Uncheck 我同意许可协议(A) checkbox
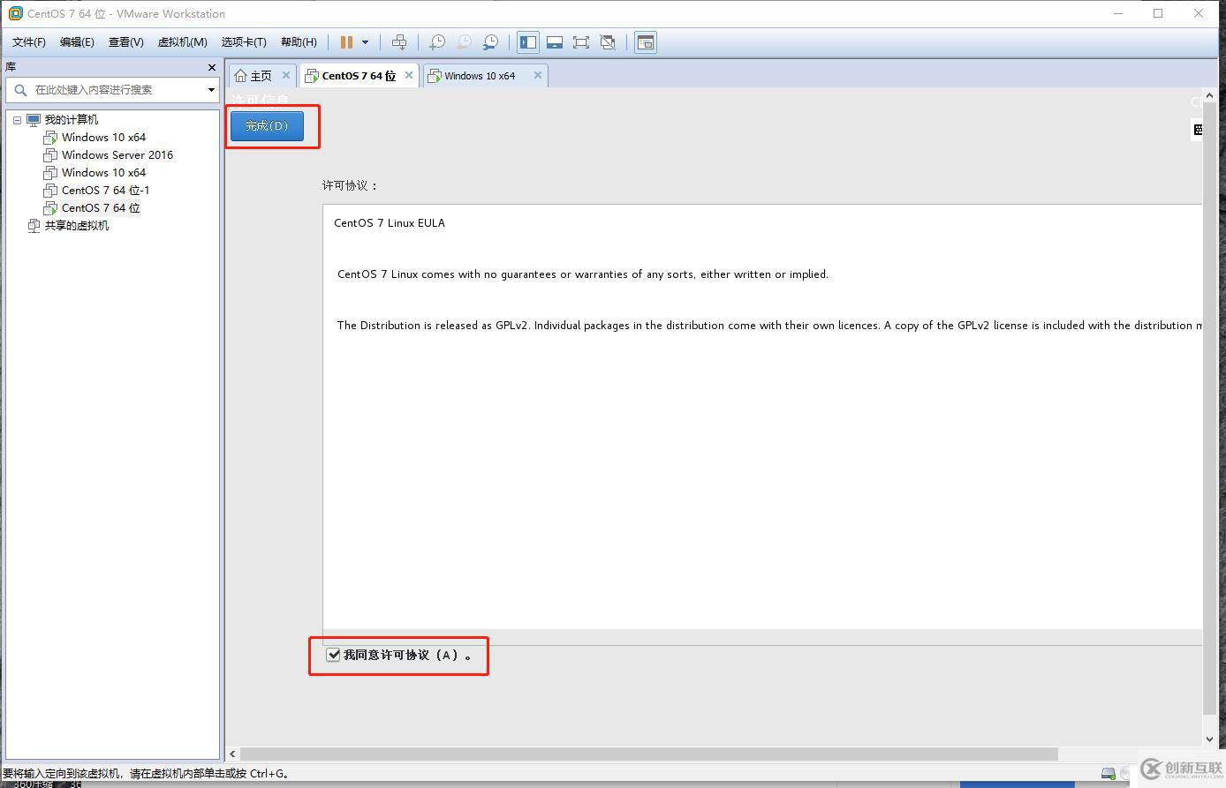The width and height of the screenshot is (1226, 788). (333, 655)
